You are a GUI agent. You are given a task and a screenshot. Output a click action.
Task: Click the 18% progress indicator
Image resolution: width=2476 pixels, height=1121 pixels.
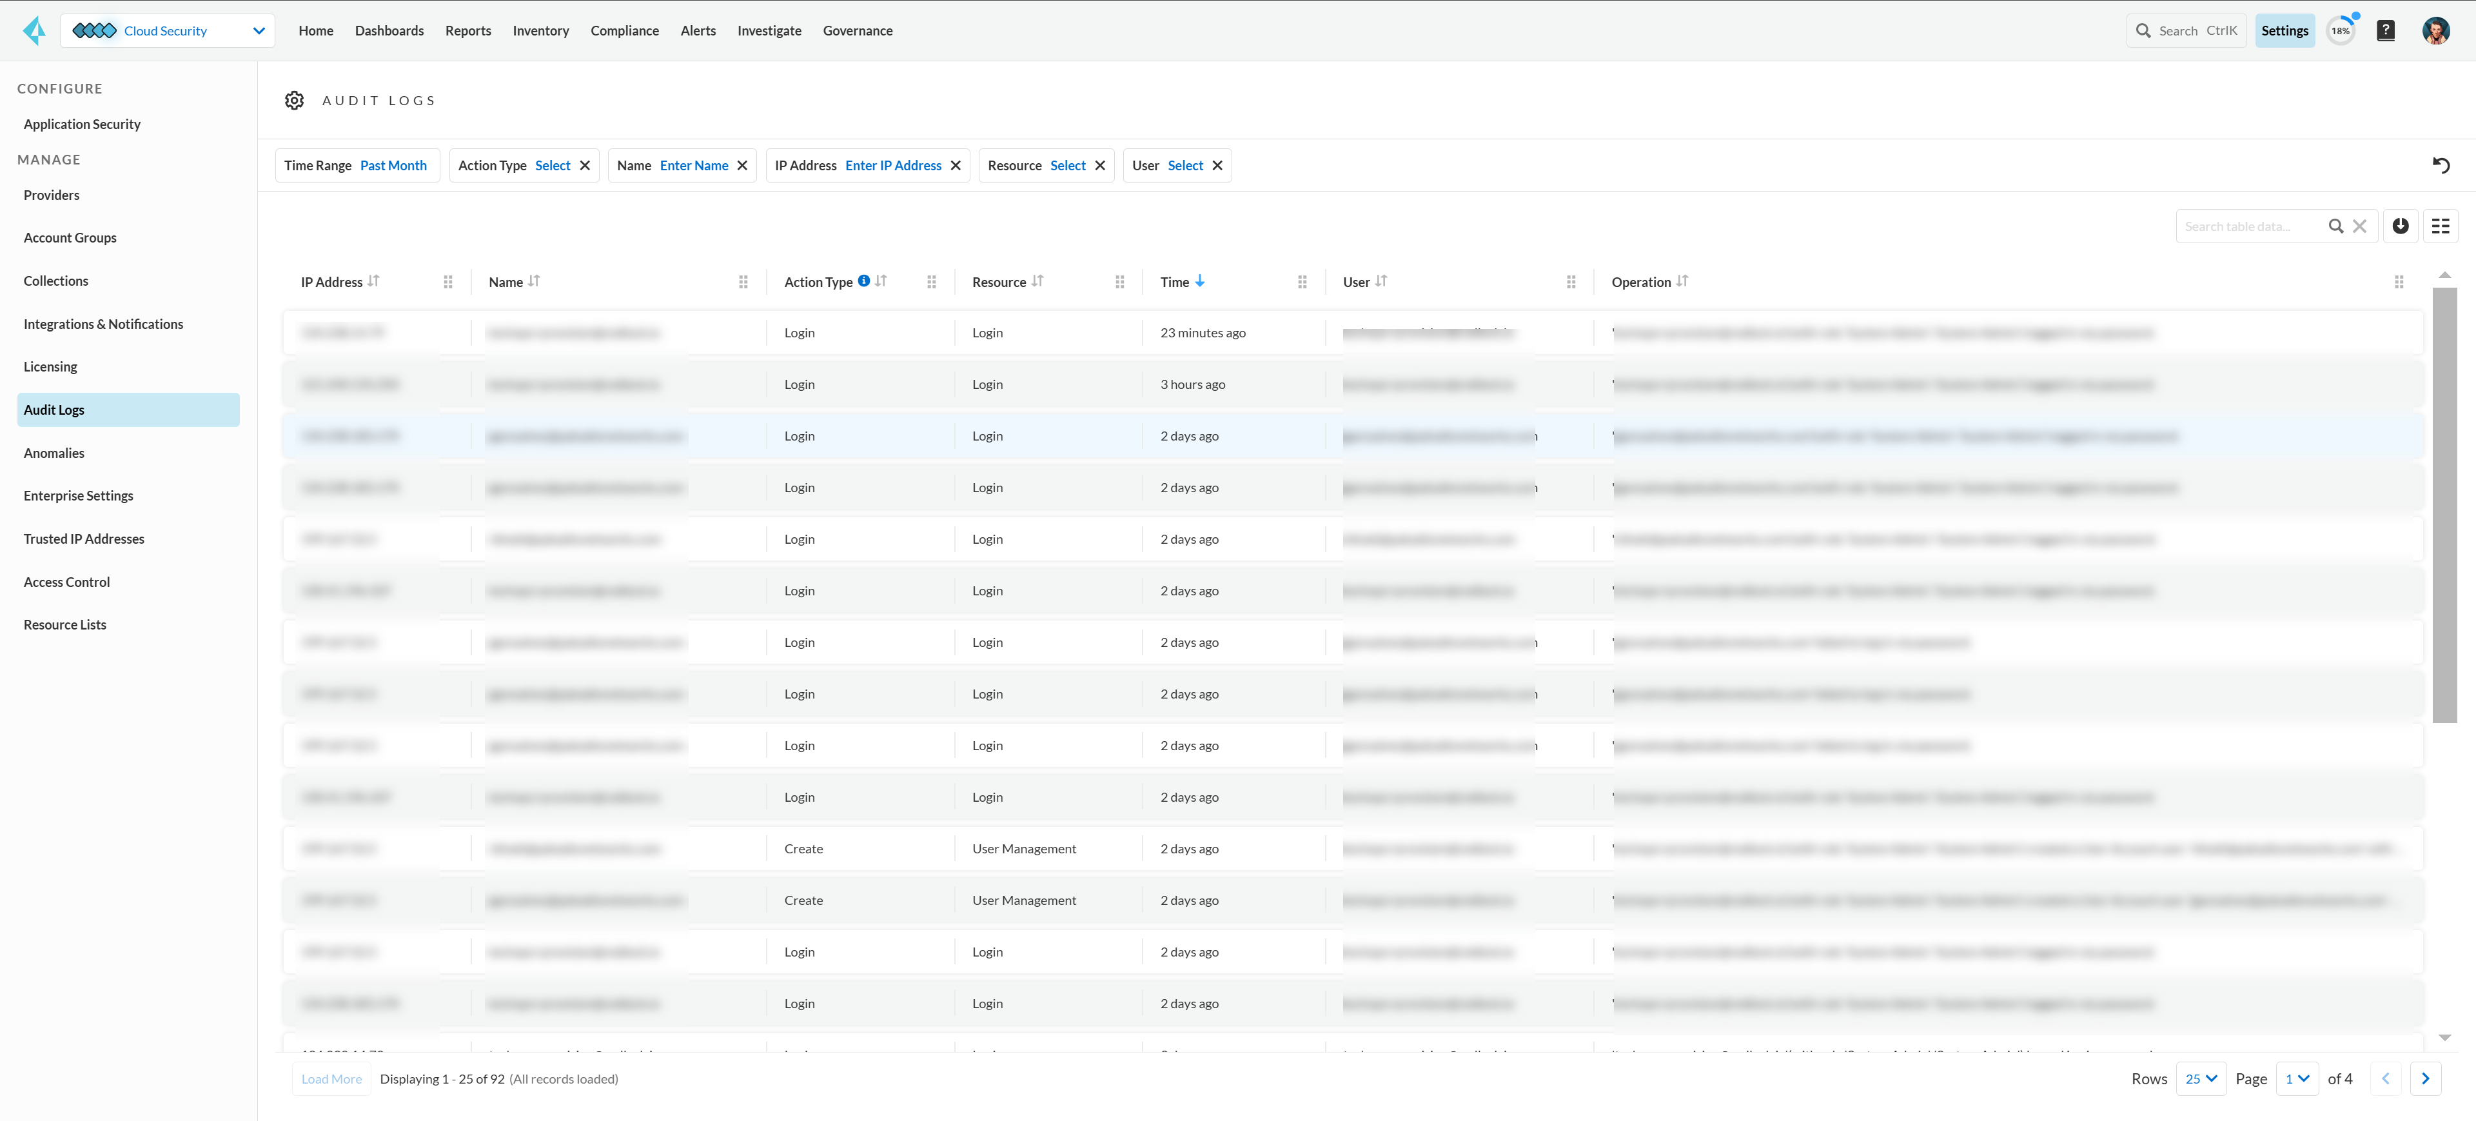(2341, 31)
